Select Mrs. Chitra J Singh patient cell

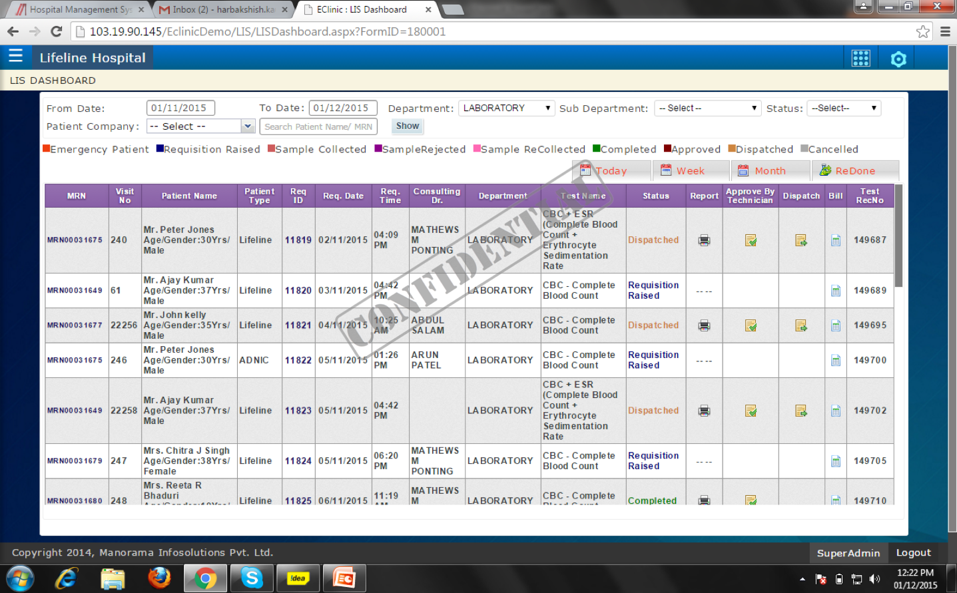pos(189,461)
